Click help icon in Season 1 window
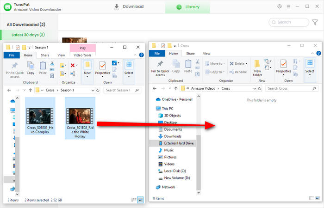 pos(141,55)
